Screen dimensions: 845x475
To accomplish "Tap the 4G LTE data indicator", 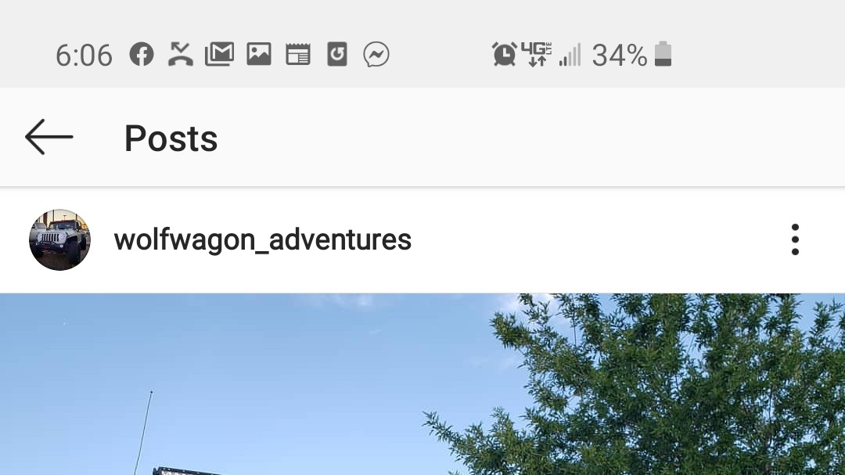I will click(x=537, y=55).
